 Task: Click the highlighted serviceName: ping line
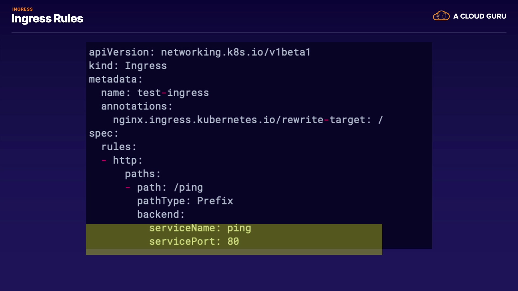[x=200, y=228]
